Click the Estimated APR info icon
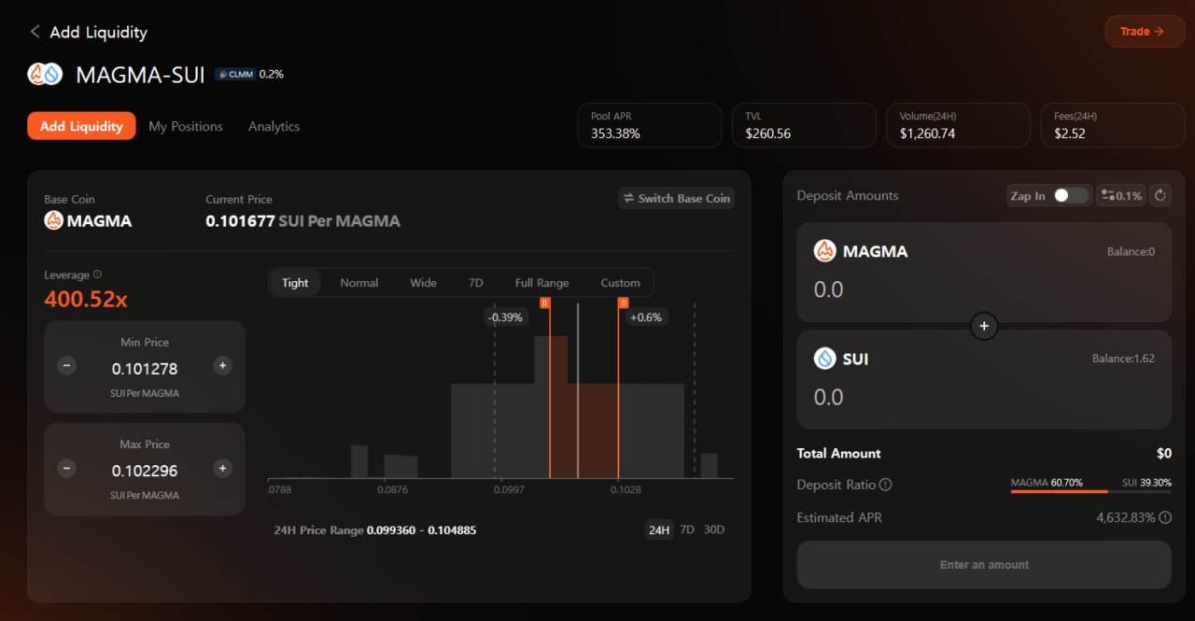Screen dimensions: 1195x621 (x=1165, y=517)
